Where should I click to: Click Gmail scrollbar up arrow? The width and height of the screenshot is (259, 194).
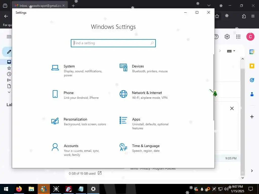(243, 59)
